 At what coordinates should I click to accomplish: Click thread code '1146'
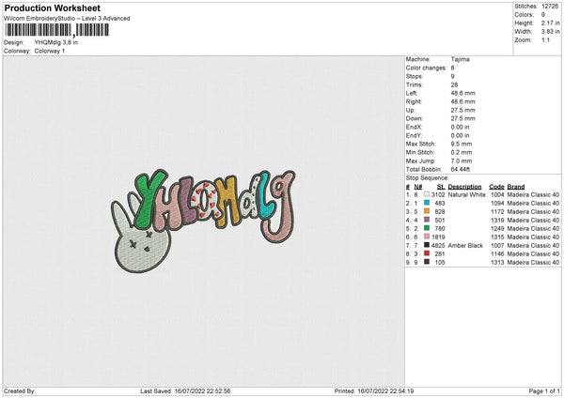click(497, 254)
